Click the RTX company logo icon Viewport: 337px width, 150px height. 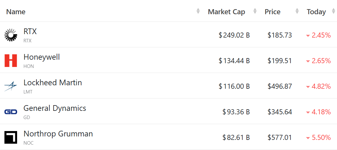11,35
